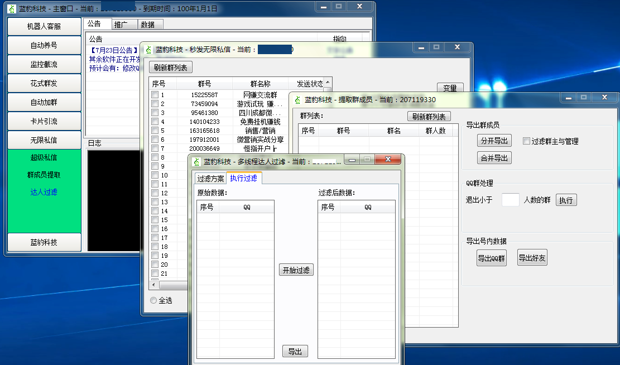Select group name 网赚交流群

click(260, 95)
